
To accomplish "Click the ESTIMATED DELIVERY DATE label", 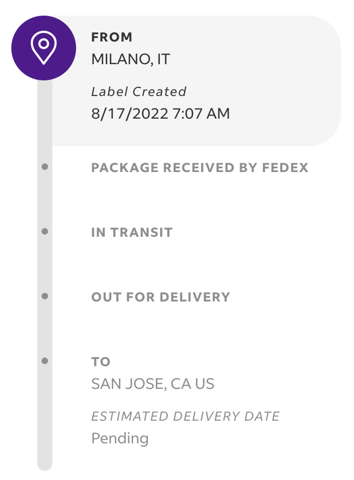I will (x=186, y=416).
